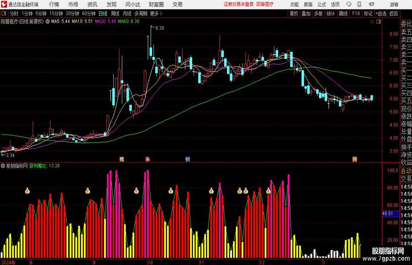Open the 公式 menu
412x265 pixels.
coord(322,4)
